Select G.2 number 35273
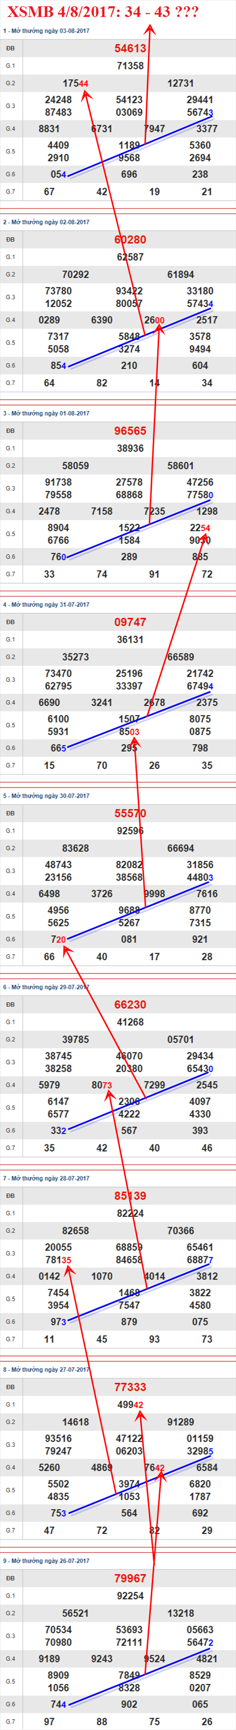 point(75,657)
